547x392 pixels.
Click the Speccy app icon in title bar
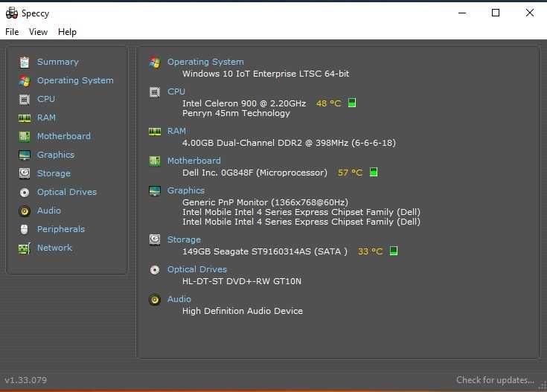pos(12,13)
